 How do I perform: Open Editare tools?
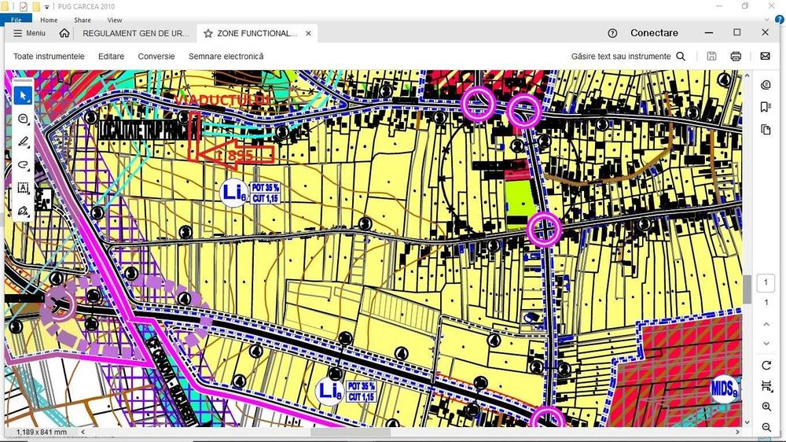click(112, 56)
